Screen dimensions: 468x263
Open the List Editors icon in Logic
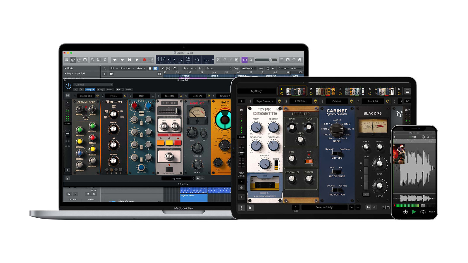[282, 60]
